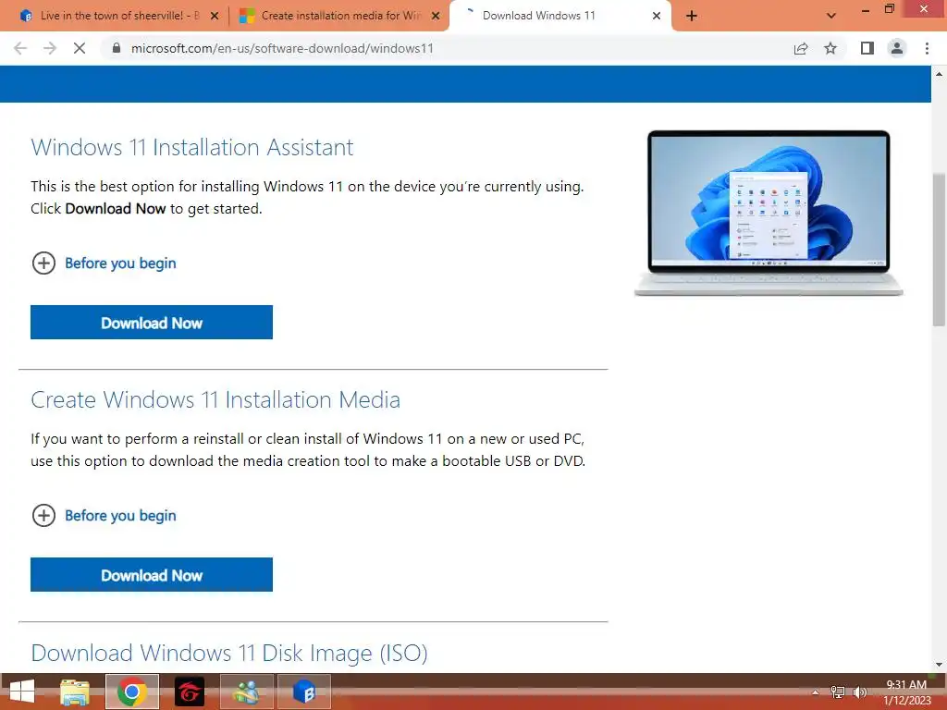Show hidden system tray icons
This screenshot has height=710, width=947.
[816, 692]
